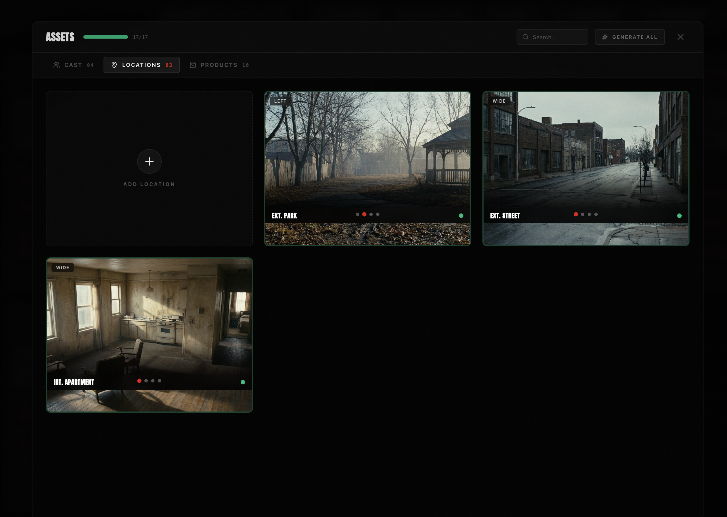This screenshot has height=517, width=727.
Task: Click the plus icon to add a location
Action: [x=149, y=161]
